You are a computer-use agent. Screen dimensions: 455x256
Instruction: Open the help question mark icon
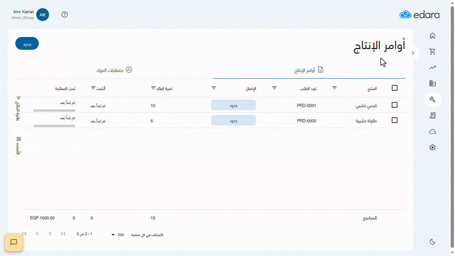[65, 15]
